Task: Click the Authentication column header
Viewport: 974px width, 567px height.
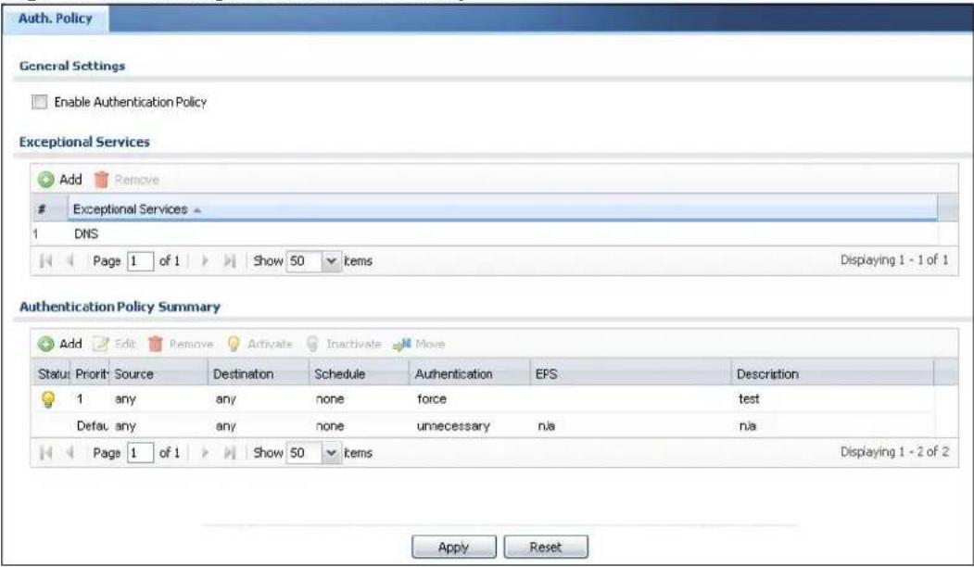Action: click(x=470, y=374)
